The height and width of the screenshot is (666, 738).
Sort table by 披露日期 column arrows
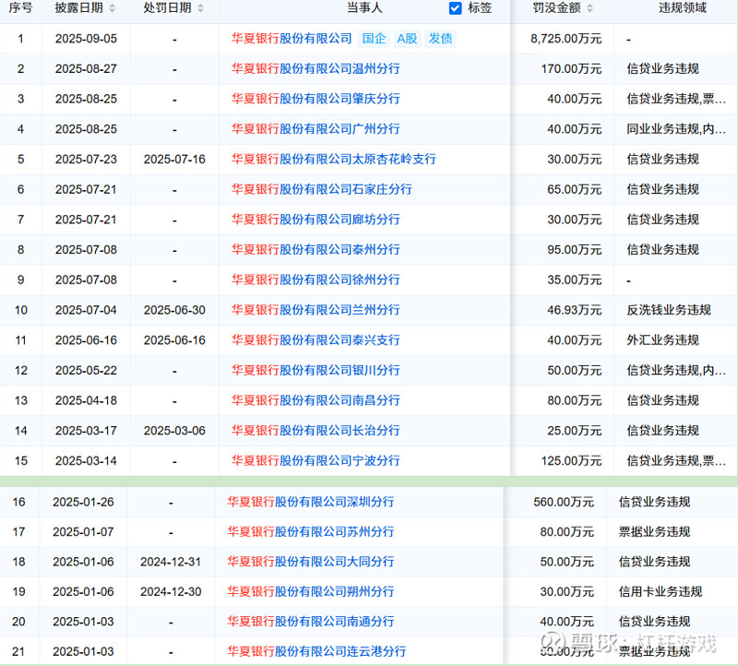click(112, 8)
